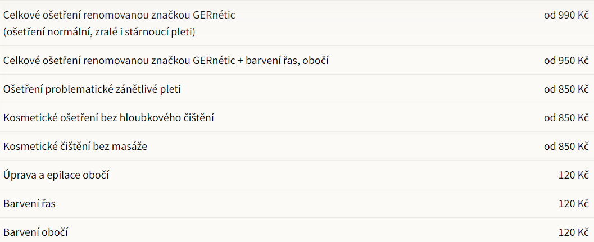The width and height of the screenshot is (594, 242).
Task: Click the price for 'čištění bez masáže'
Action: tap(566, 146)
